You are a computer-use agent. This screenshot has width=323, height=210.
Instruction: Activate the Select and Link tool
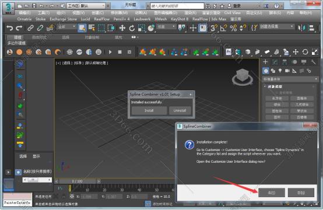tap(30, 28)
